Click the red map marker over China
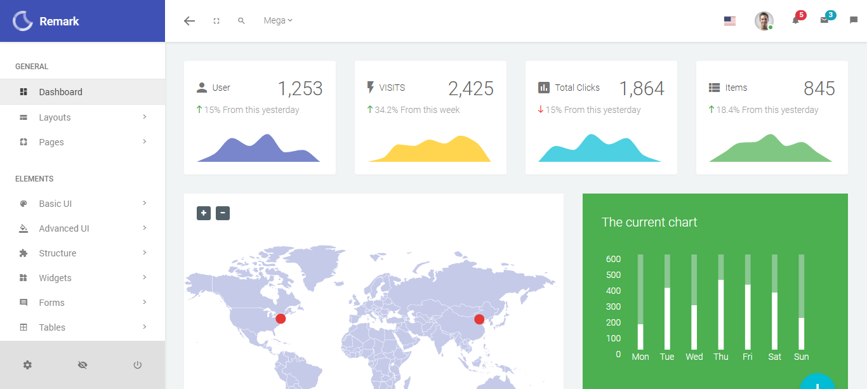867x389 pixels. click(x=479, y=319)
